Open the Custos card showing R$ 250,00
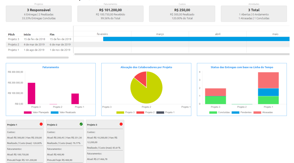This screenshot has height=163, width=294. click(182, 14)
